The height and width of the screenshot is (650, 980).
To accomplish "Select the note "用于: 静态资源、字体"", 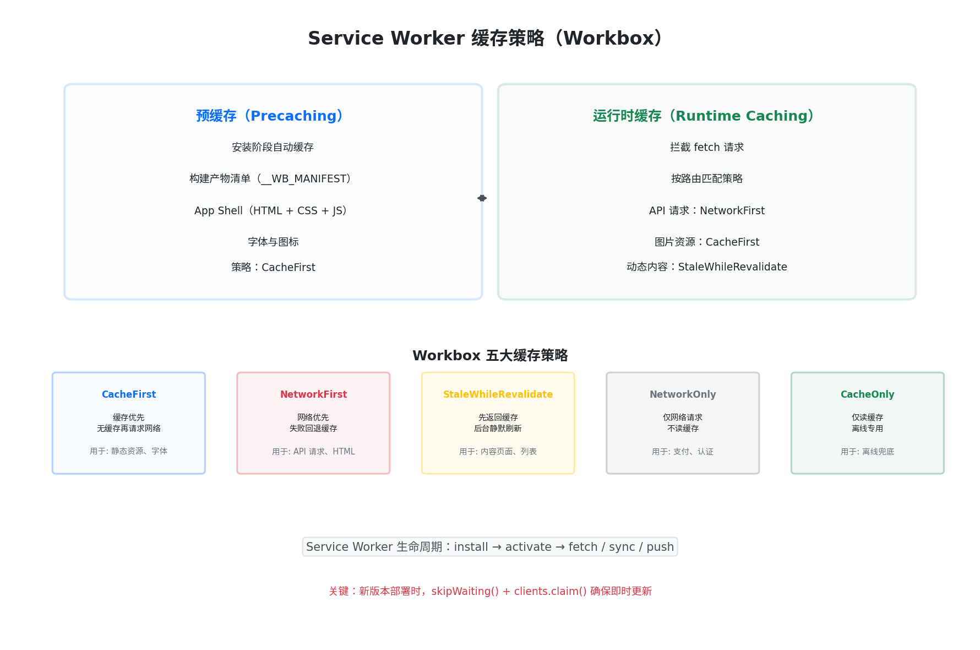I will [129, 451].
